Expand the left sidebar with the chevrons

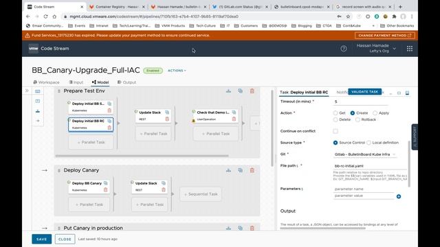click(27, 91)
